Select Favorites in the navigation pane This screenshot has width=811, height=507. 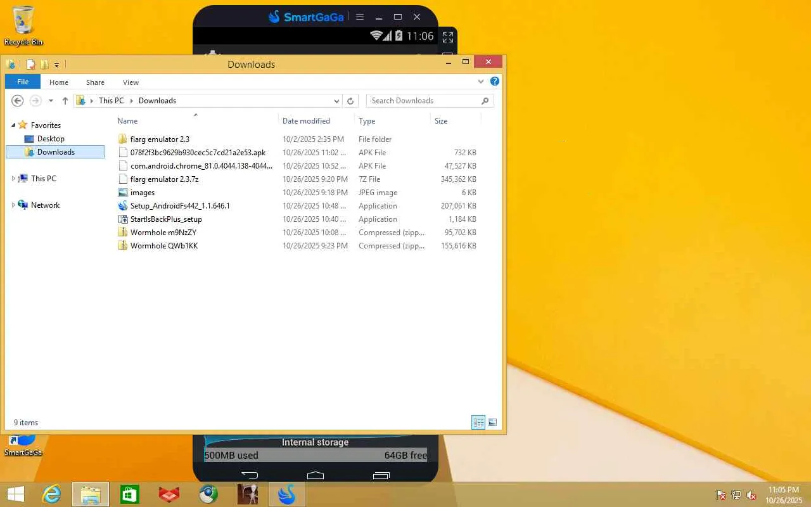click(x=46, y=125)
